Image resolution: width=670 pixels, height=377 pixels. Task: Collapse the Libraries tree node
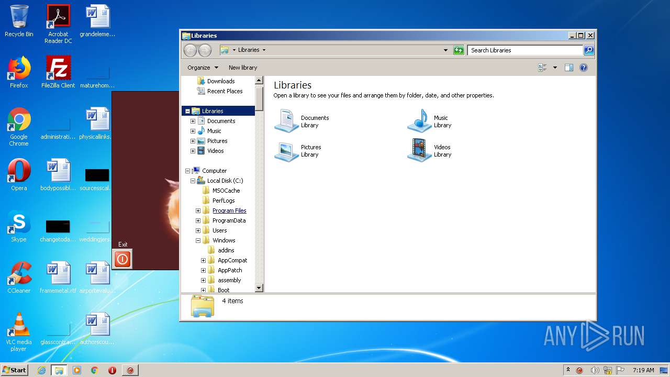coord(187,111)
